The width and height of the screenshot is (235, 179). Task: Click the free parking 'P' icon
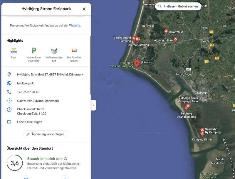point(34,50)
